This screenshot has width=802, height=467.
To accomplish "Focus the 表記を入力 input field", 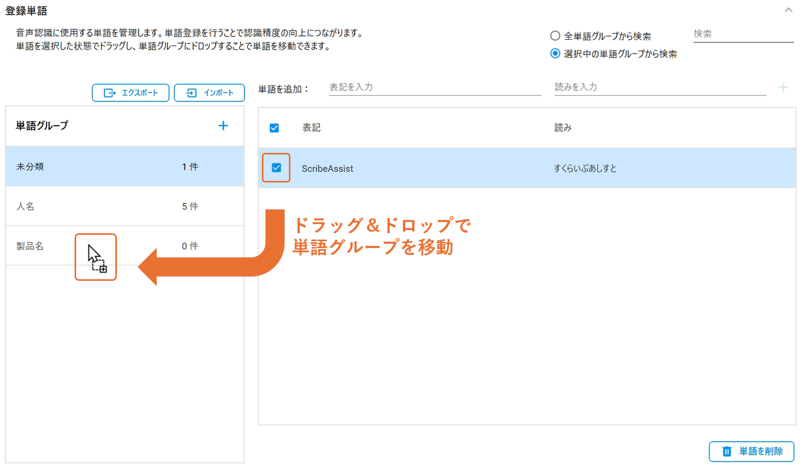I will pos(434,87).
